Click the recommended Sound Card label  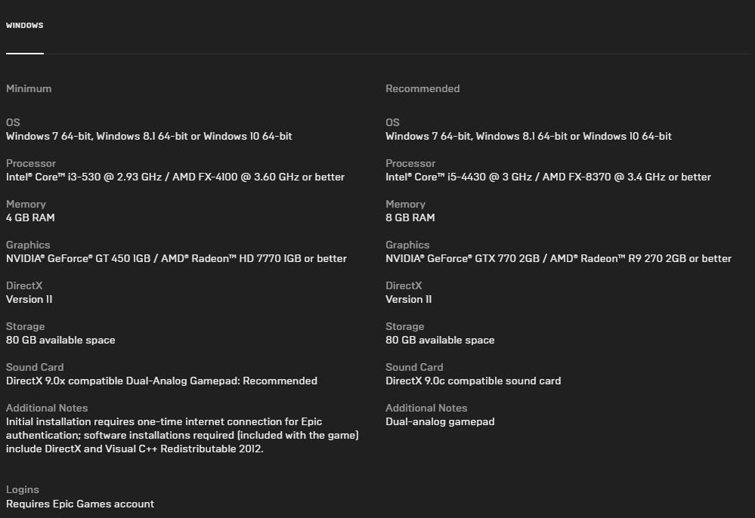pyautogui.click(x=414, y=368)
